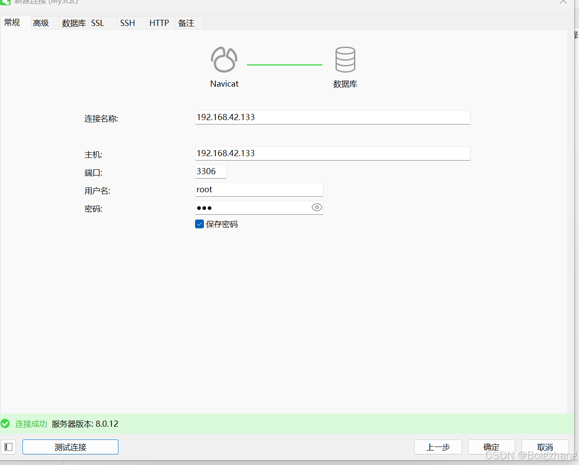Click the green connection success check icon
The width and height of the screenshot is (579, 465).
5,424
